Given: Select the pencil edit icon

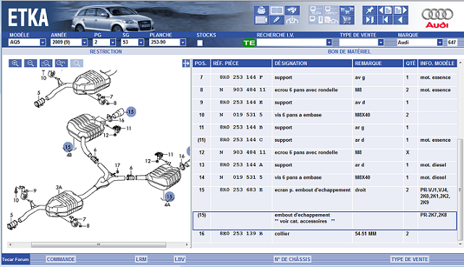Looking at the screenshot, I should [x=277, y=20].
